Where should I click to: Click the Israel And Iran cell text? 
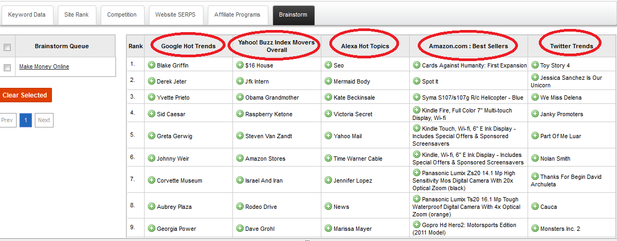(x=264, y=180)
